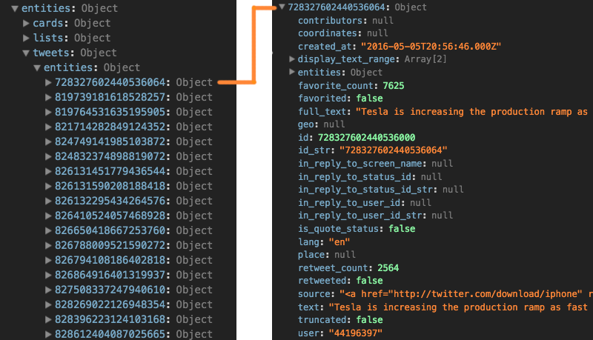Click the lang value "en"
This screenshot has width=593, height=340.
point(339,241)
